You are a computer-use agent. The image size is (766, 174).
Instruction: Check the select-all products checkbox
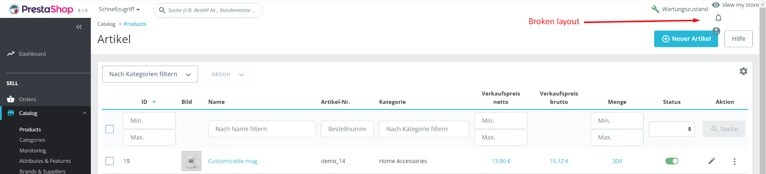110,129
